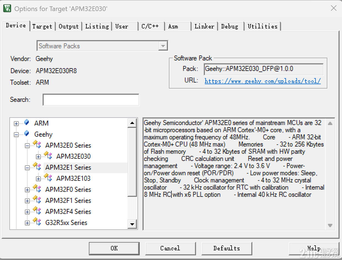Image resolution: width=342 pixels, height=260 pixels.
Task: Click the Geehy vendor diamond icon
Action: (x=26, y=134)
